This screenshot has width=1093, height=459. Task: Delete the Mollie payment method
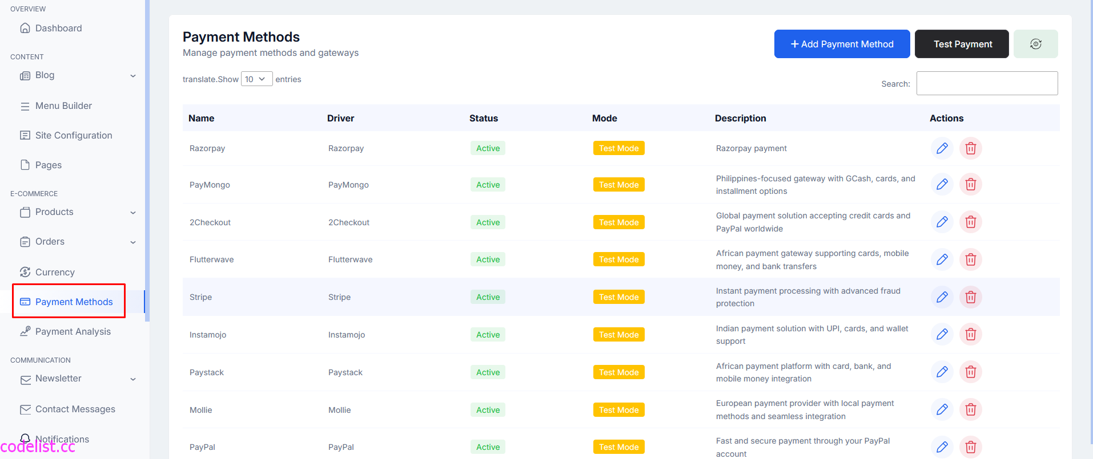[x=971, y=409]
